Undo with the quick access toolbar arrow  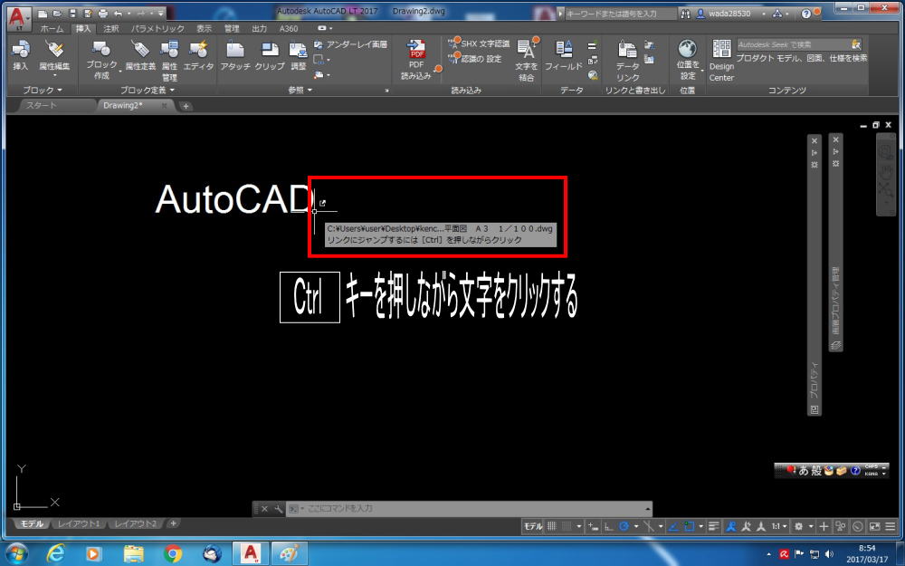click(118, 14)
